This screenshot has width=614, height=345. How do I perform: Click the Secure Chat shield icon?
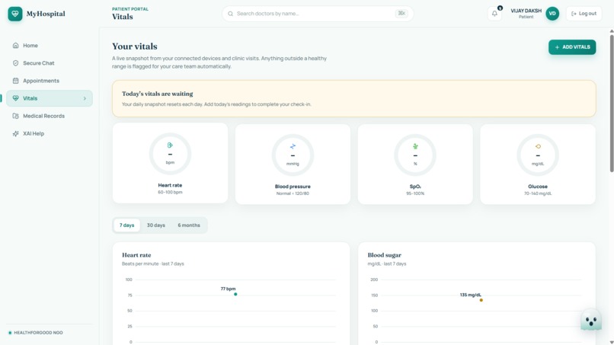click(16, 63)
